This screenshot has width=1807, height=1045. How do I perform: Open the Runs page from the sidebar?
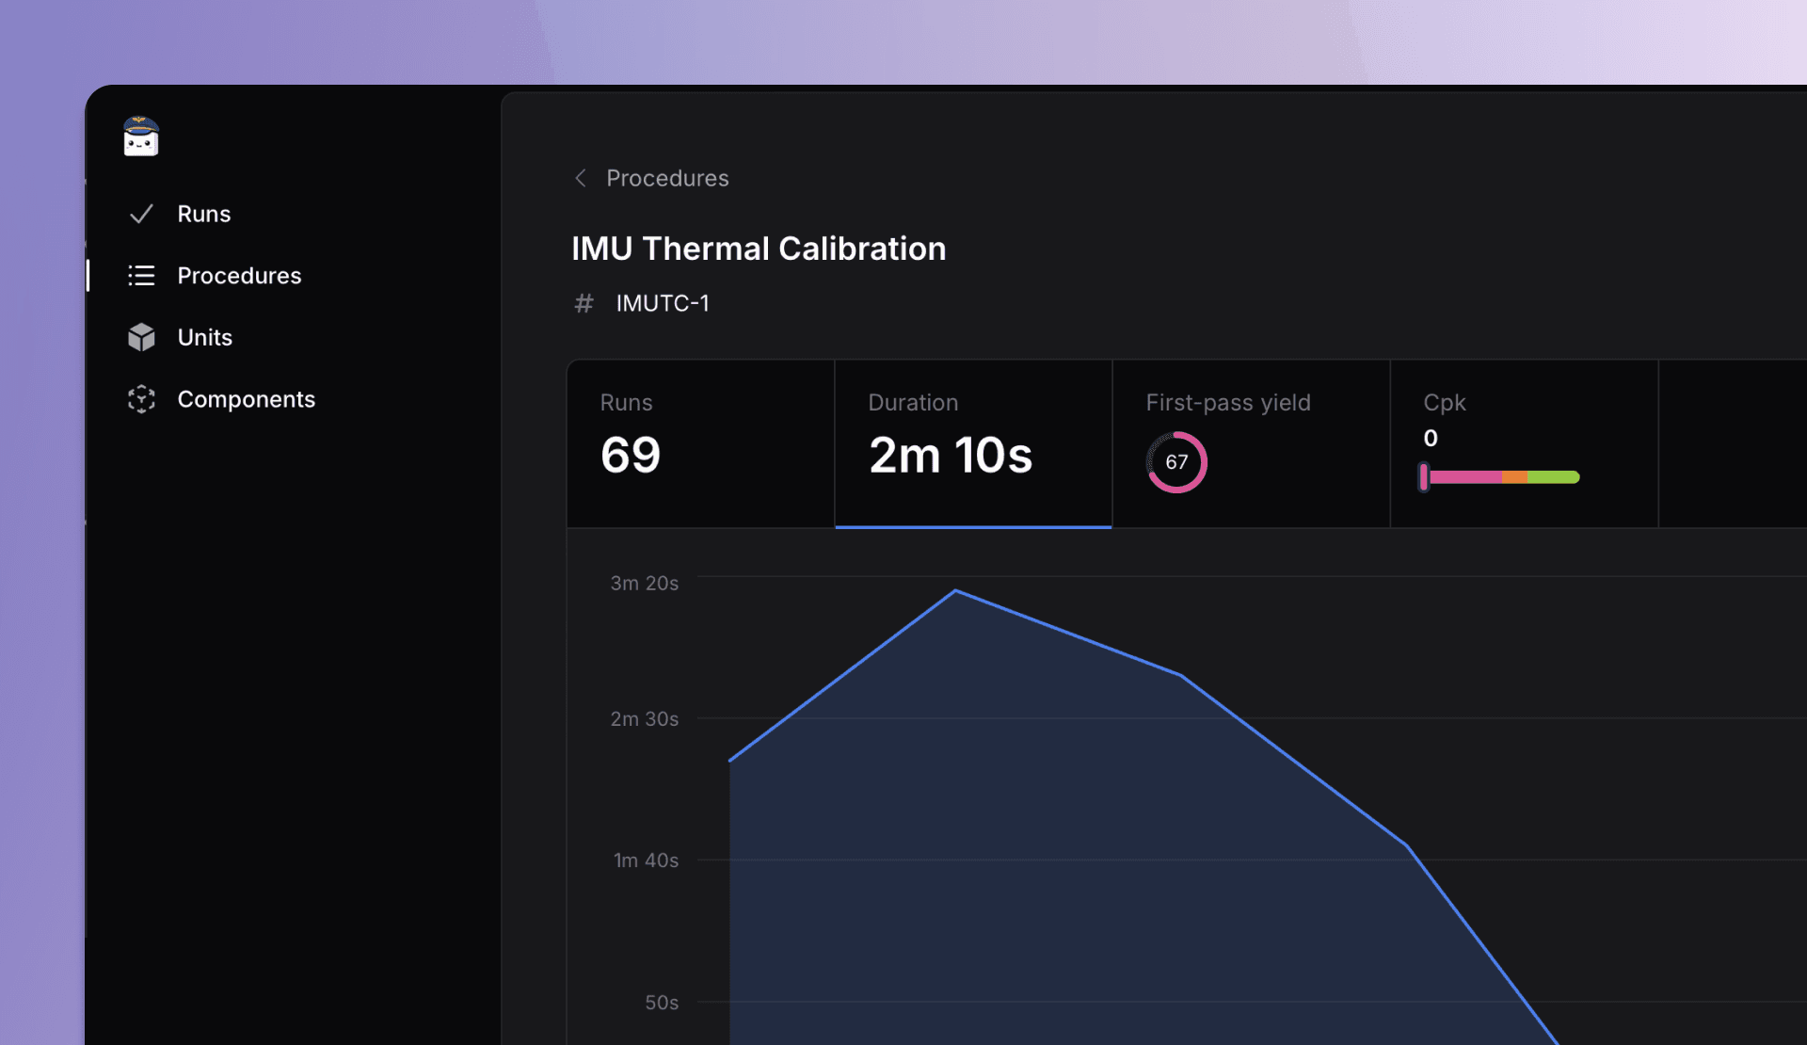click(203, 214)
